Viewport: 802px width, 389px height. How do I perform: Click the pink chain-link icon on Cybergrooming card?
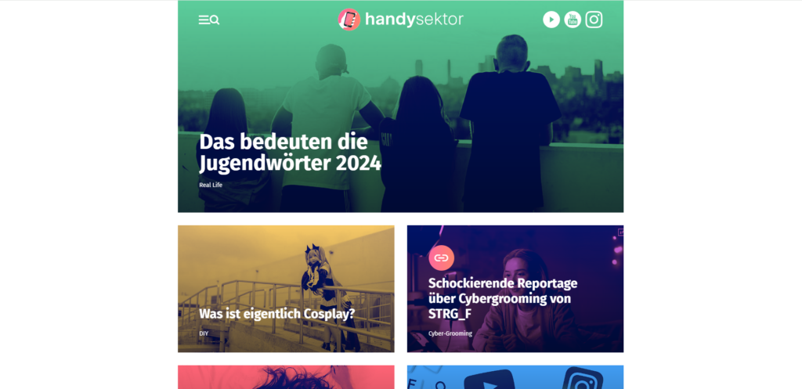pyautogui.click(x=441, y=258)
